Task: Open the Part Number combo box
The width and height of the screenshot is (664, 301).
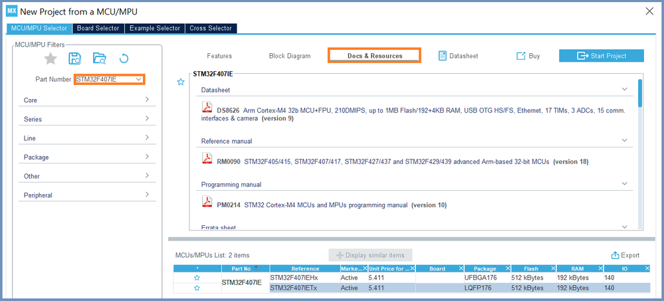Action: [110, 79]
